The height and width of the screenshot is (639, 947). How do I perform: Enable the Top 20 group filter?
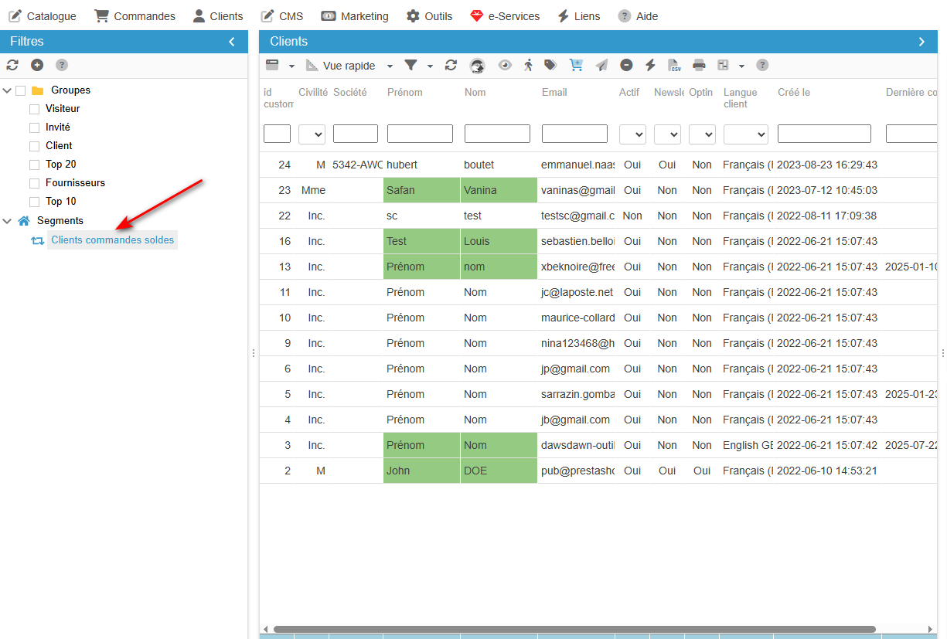[x=34, y=165]
